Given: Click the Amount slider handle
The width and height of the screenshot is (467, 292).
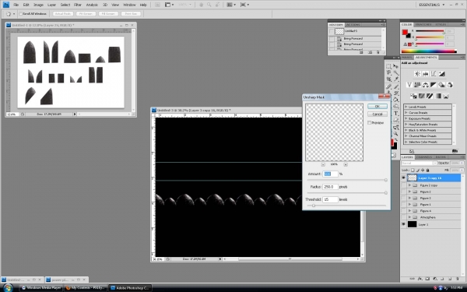Looking at the screenshot, I should pos(386,180).
